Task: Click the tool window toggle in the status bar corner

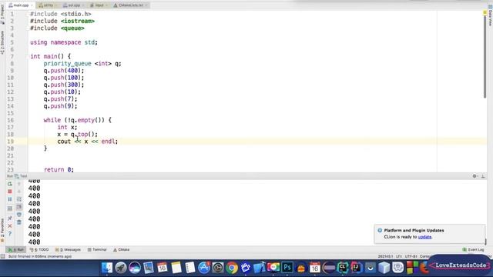Action: pyautogui.click(x=3, y=256)
